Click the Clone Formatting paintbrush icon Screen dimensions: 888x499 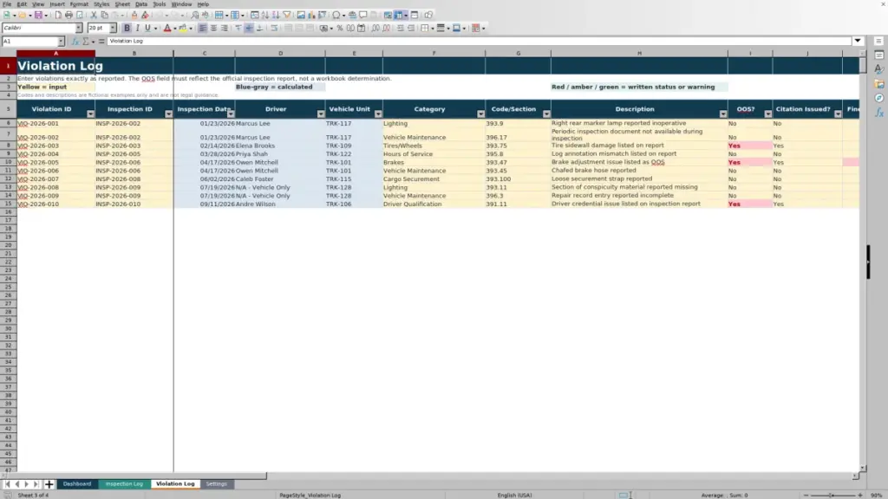tap(134, 16)
